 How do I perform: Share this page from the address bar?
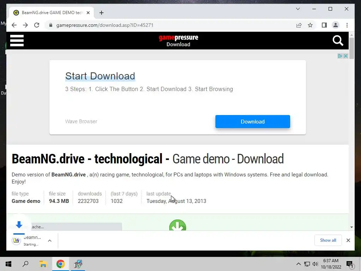pyautogui.click(x=299, y=25)
